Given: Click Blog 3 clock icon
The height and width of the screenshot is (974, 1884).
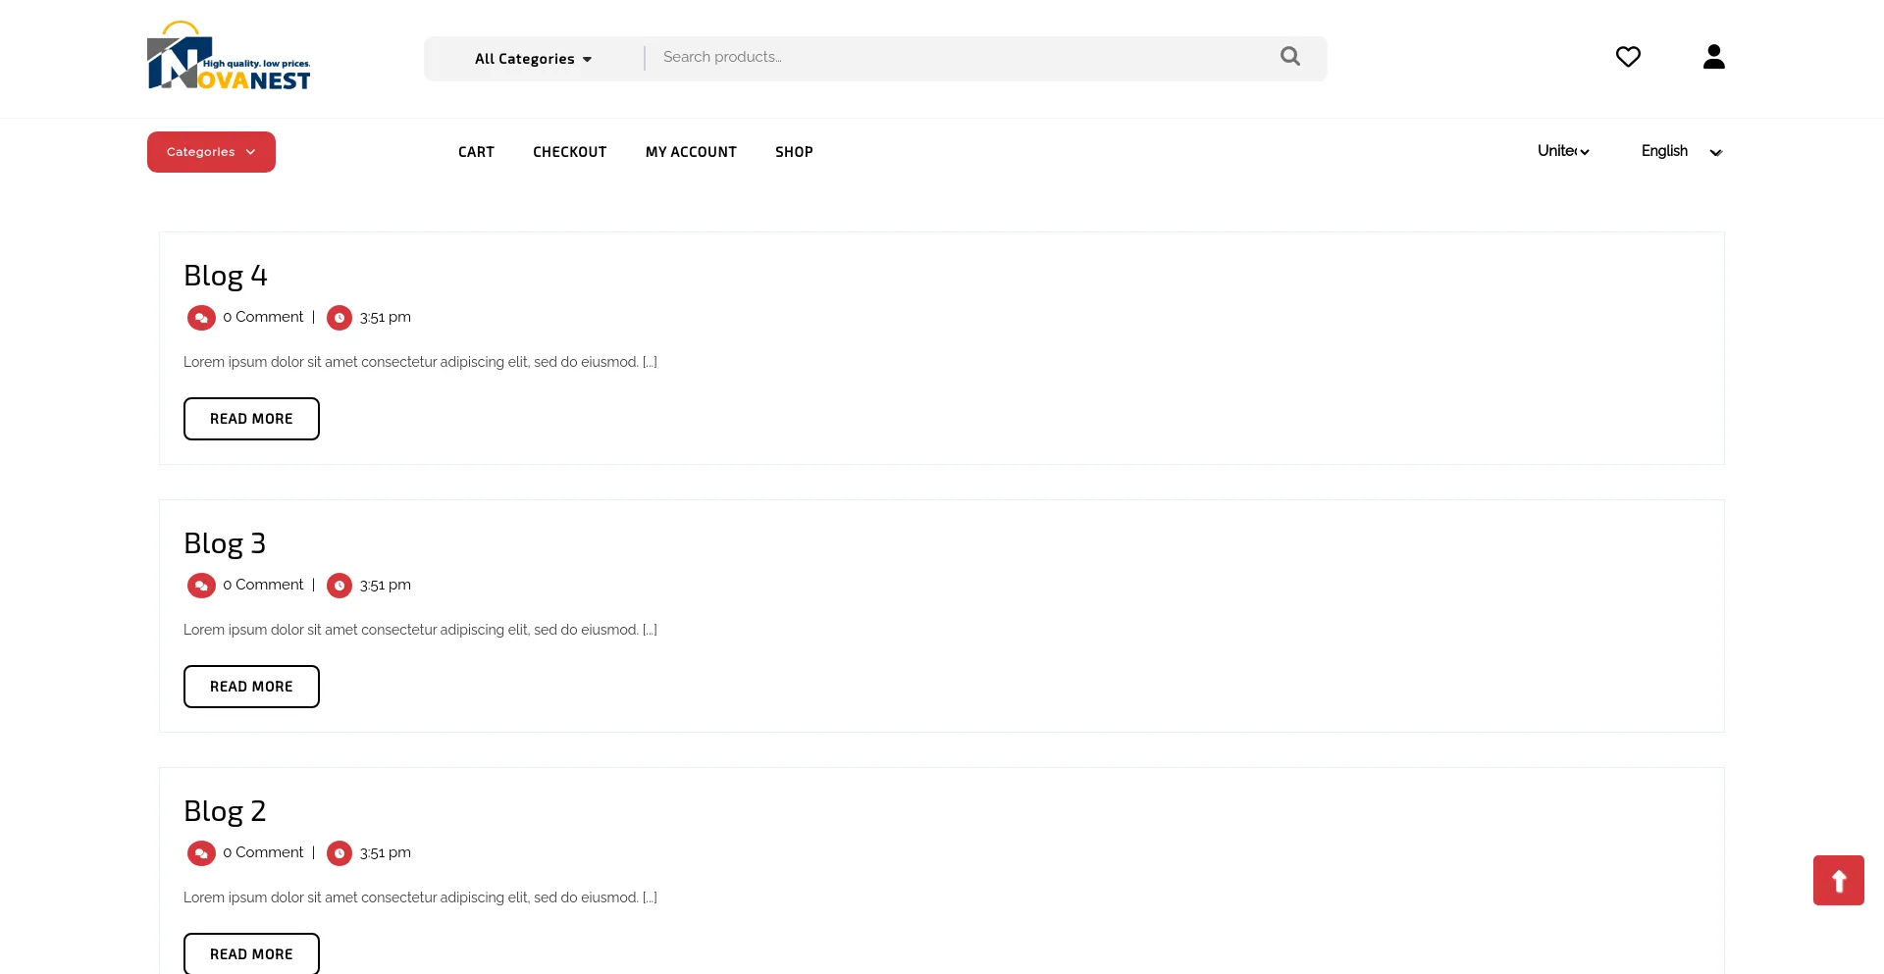Looking at the screenshot, I should 340,586.
